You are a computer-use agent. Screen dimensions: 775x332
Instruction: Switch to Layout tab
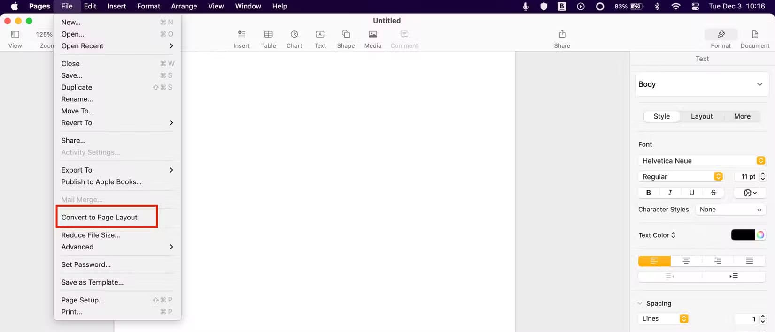click(x=702, y=116)
